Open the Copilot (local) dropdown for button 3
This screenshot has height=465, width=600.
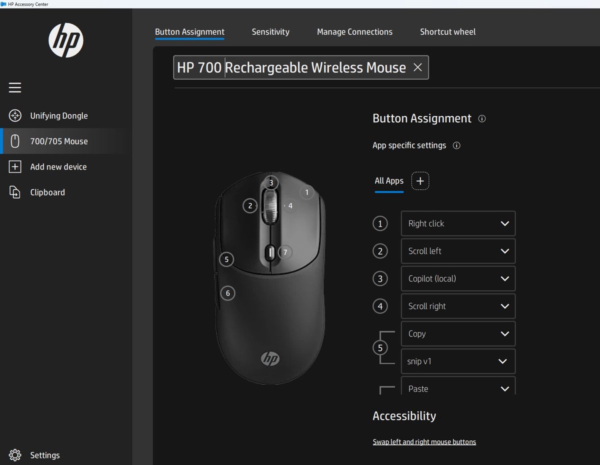pyautogui.click(x=457, y=278)
